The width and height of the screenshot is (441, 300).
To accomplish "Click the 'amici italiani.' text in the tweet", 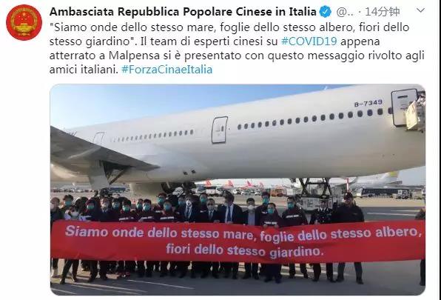I will point(84,70).
